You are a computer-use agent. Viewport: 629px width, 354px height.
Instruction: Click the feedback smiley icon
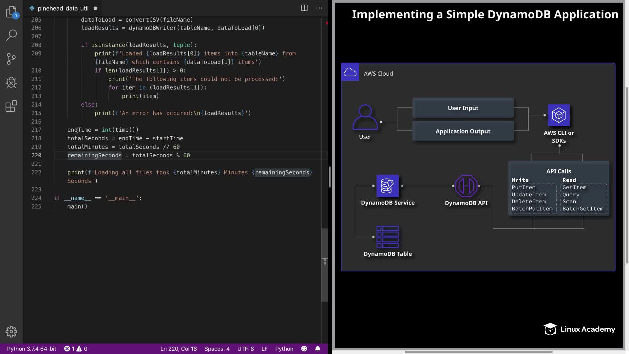tap(304, 349)
